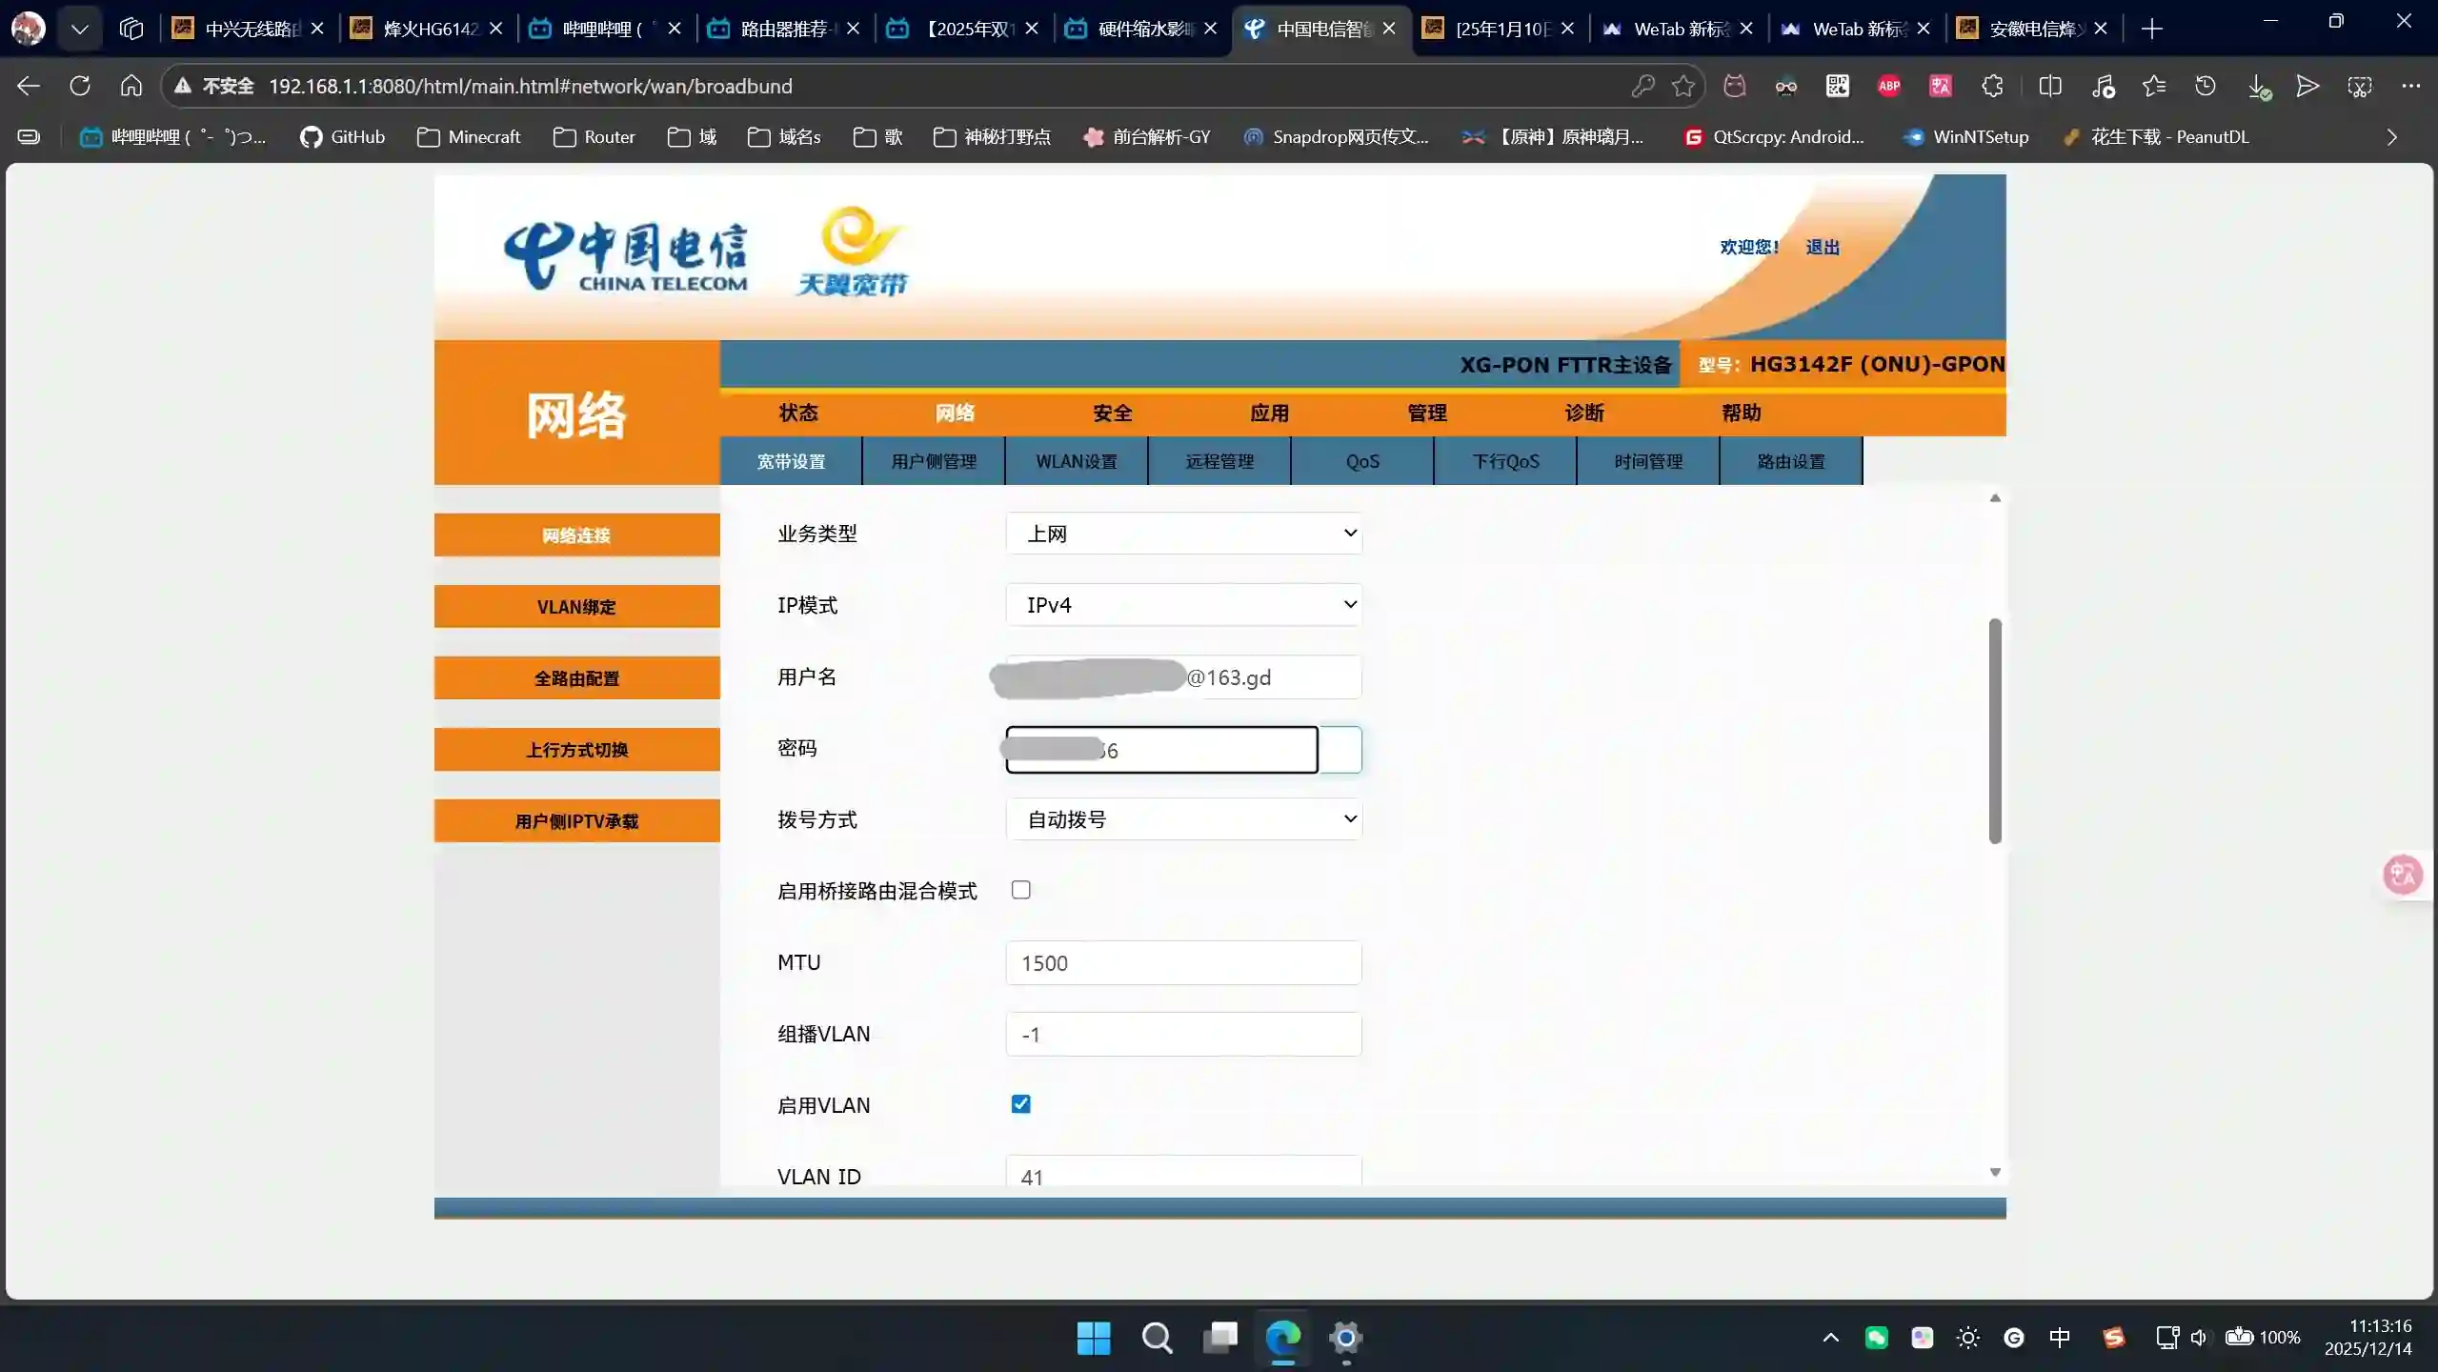Open WeChat from the taskbar
The height and width of the screenshot is (1372, 2438).
click(x=1875, y=1338)
